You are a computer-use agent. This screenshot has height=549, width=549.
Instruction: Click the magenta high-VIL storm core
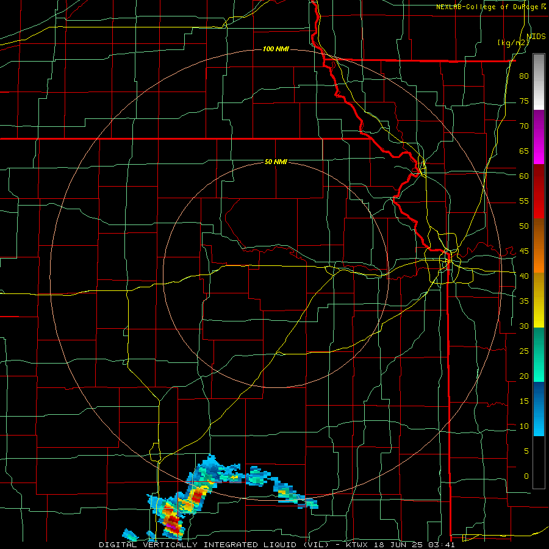(x=171, y=525)
